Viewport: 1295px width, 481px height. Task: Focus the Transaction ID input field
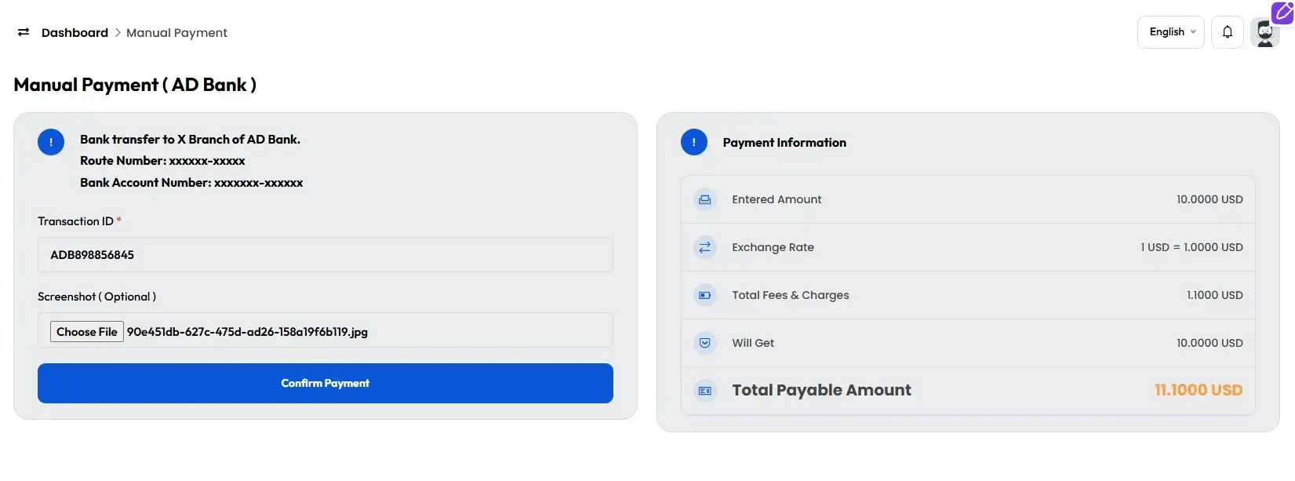pyautogui.click(x=326, y=255)
